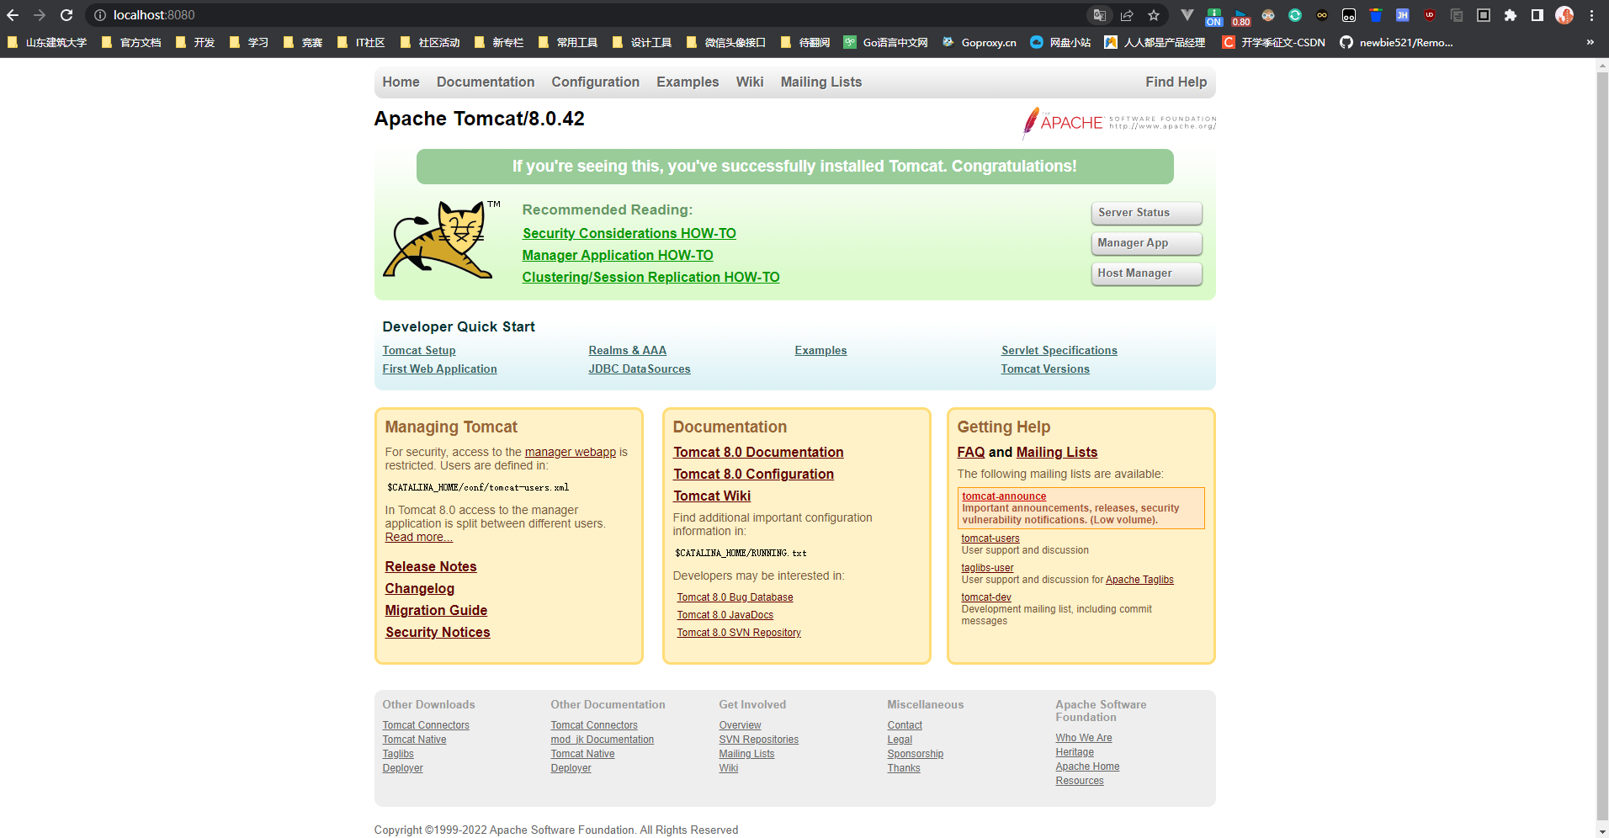
Task: Click the square frame extension icon
Action: [x=1484, y=15]
